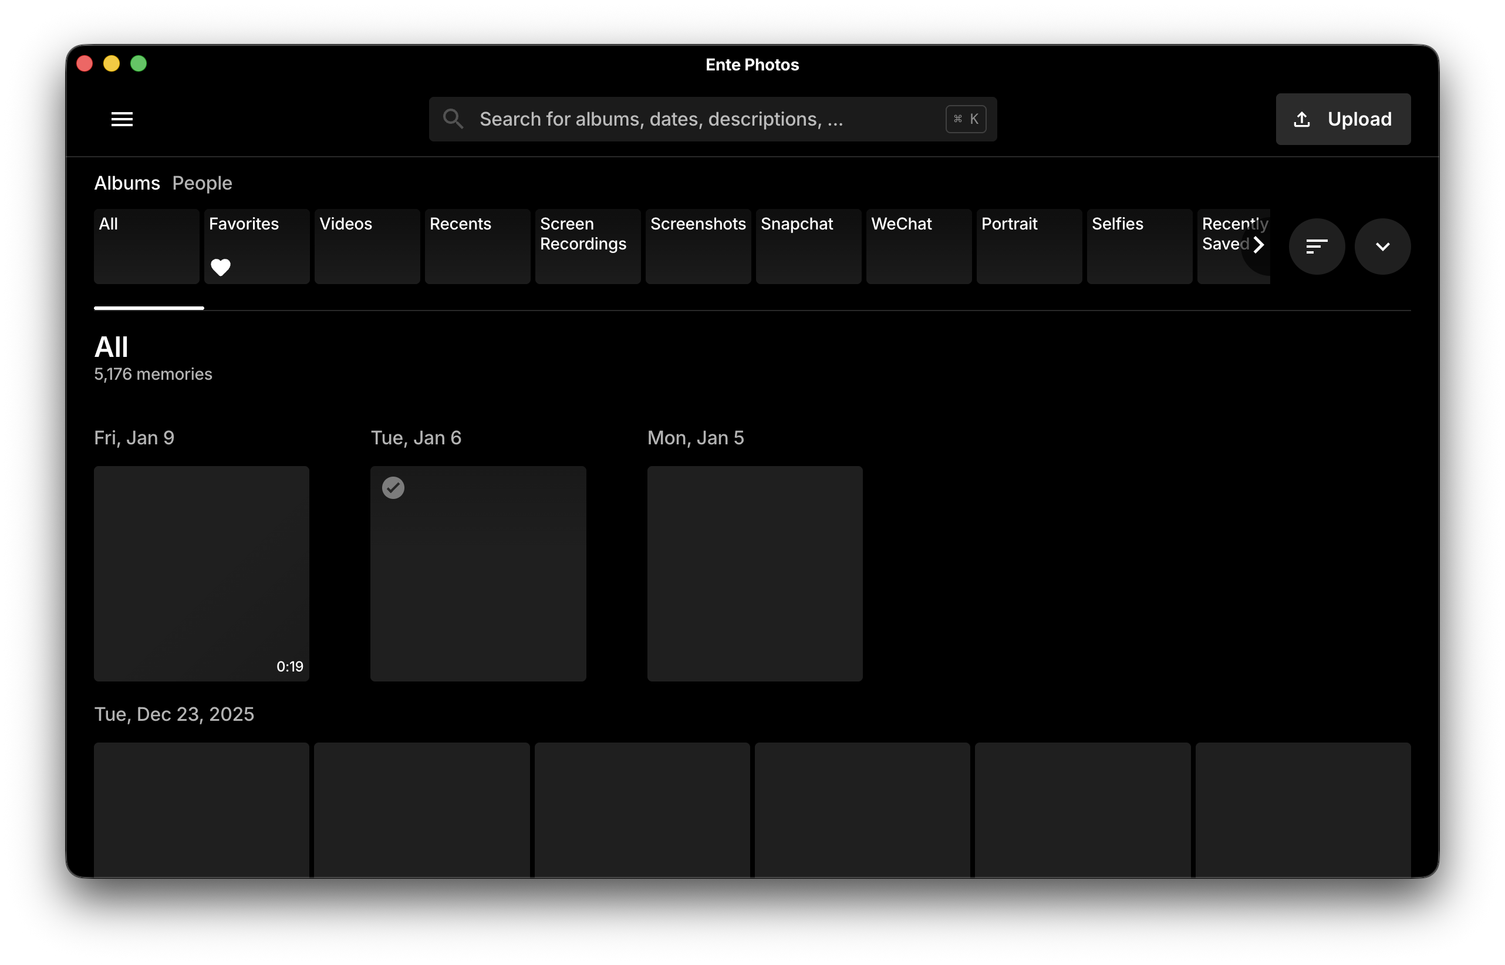Switch to the Albums tab
This screenshot has width=1505, height=965.
pos(127,183)
